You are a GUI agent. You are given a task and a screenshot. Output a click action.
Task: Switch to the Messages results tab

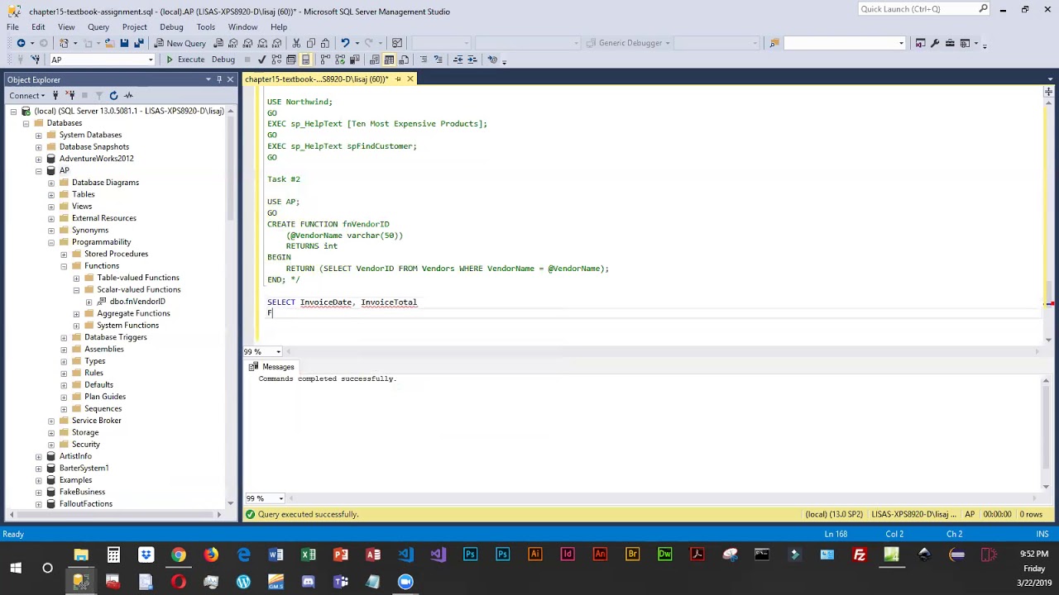tap(271, 367)
